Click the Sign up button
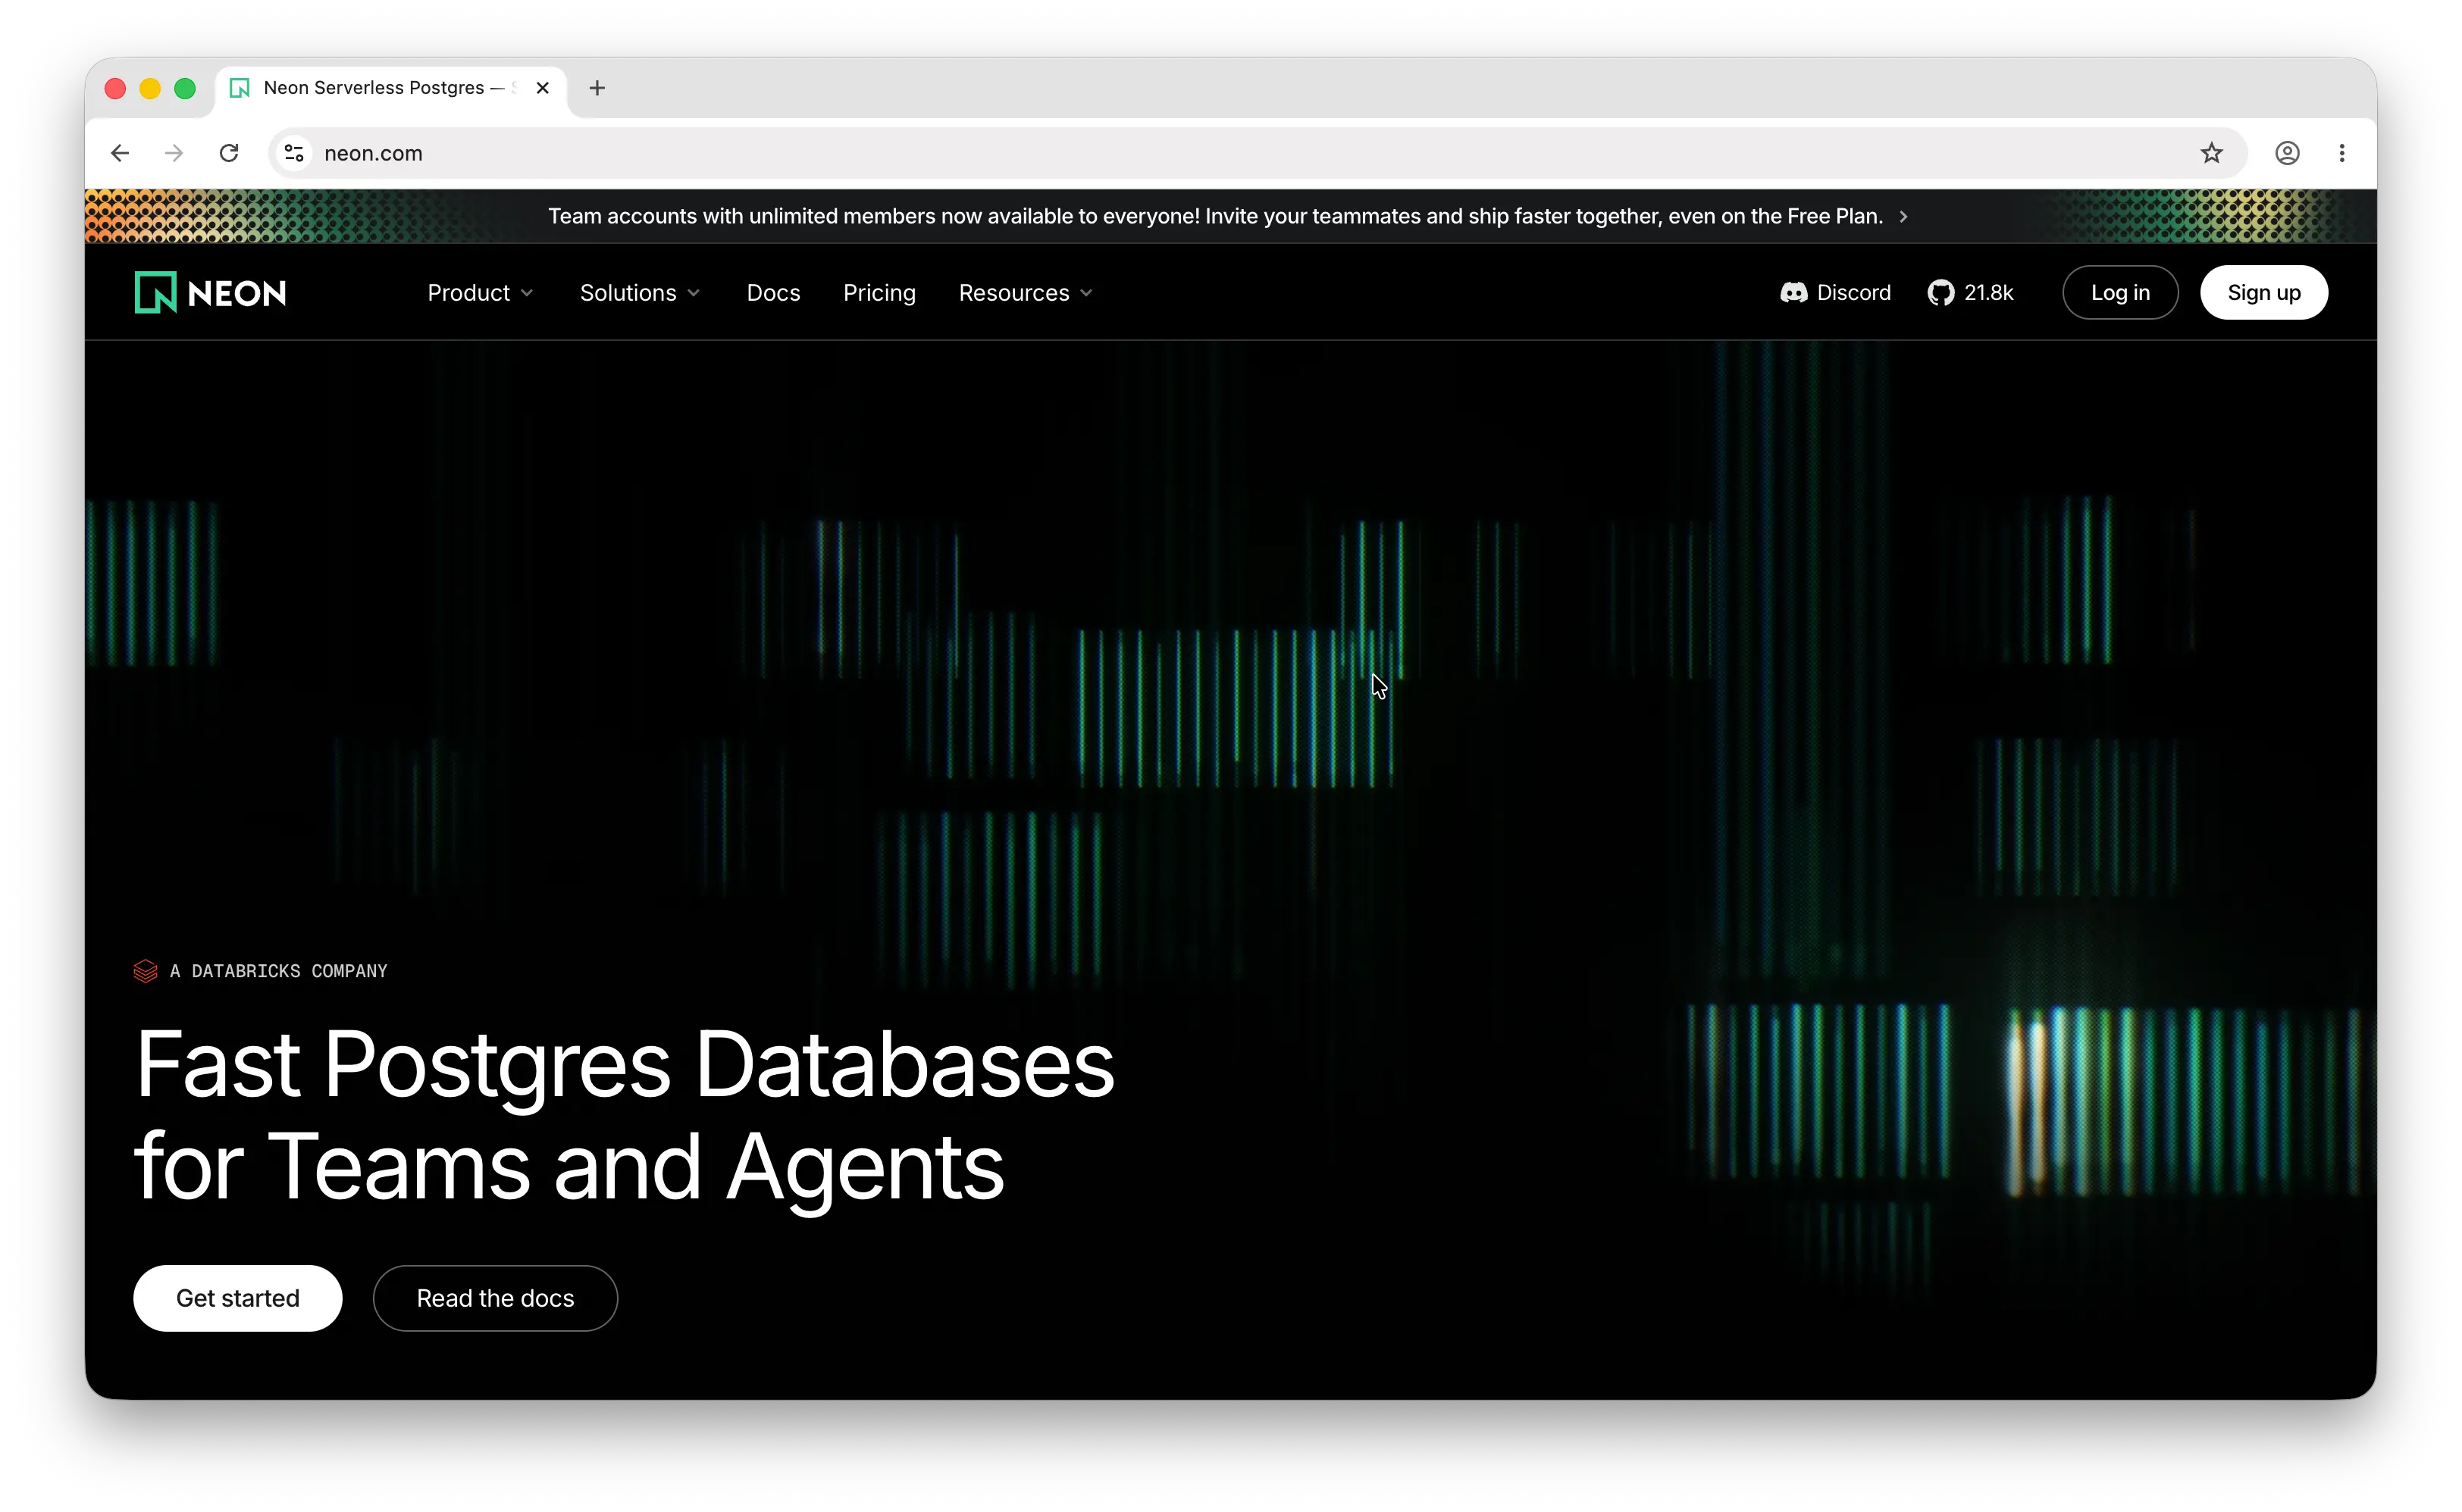 [x=2264, y=292]
